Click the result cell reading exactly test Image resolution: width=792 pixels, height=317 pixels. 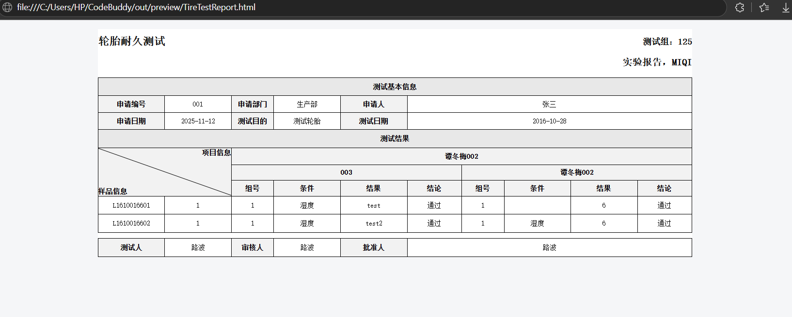click(374, 205)
